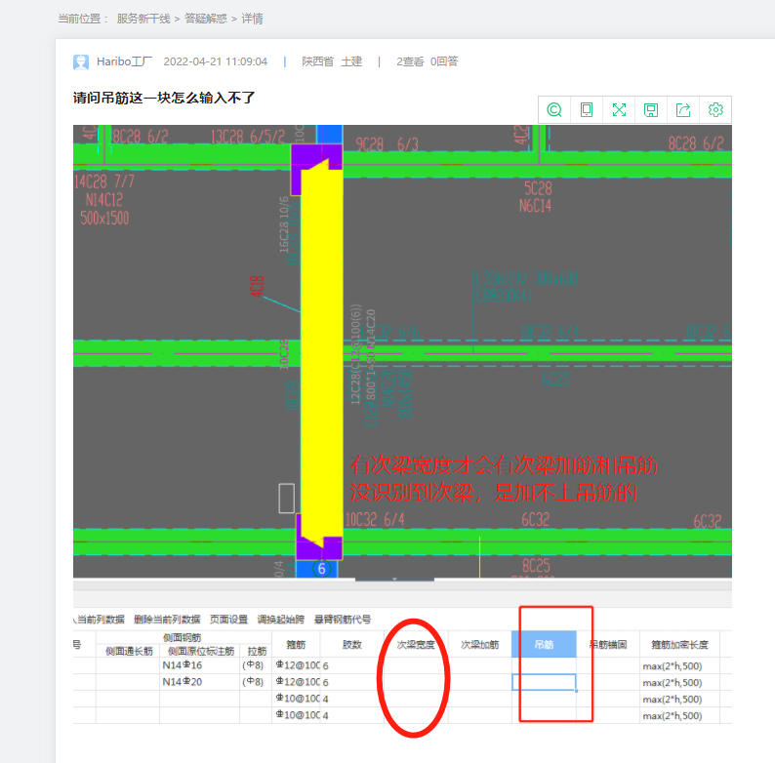
Task: Click the 500x1500 beam size label
Action: [104, 218]
